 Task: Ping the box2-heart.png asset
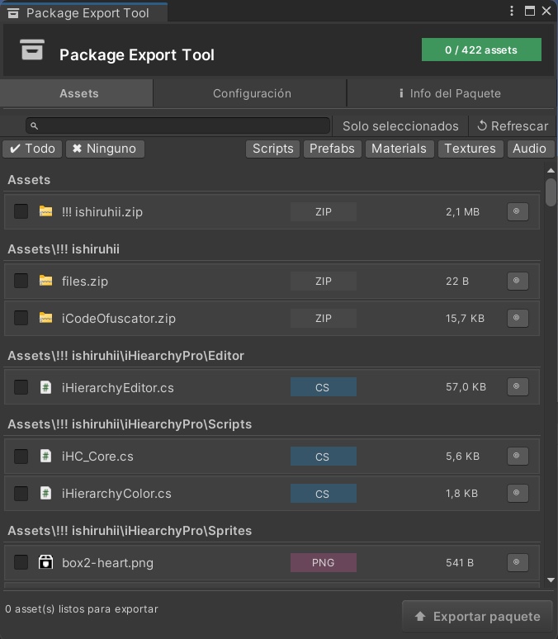tap(518, 562)
